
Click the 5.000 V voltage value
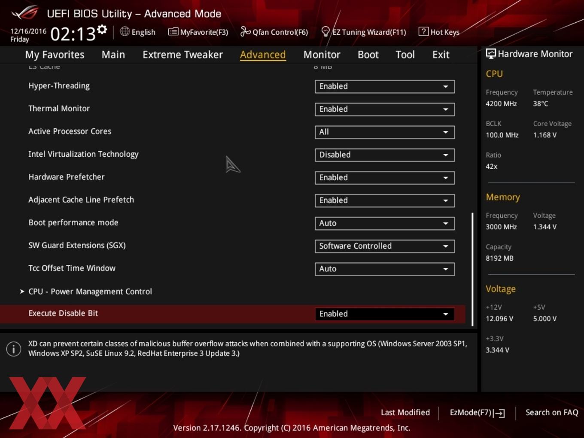[x=545, y=319]
